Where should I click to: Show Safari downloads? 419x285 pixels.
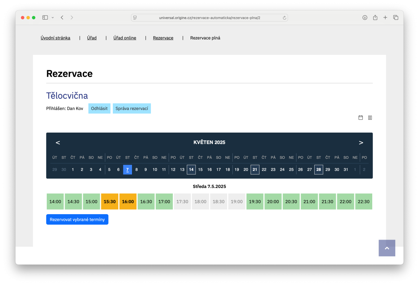click(x=365, y=17)
